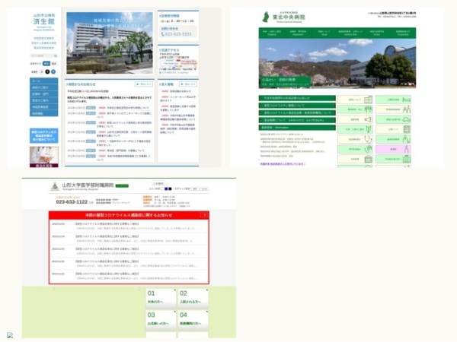Click the arrow icon on the red corona notice banner
The image size is (457, 342).
pos(203,215)
